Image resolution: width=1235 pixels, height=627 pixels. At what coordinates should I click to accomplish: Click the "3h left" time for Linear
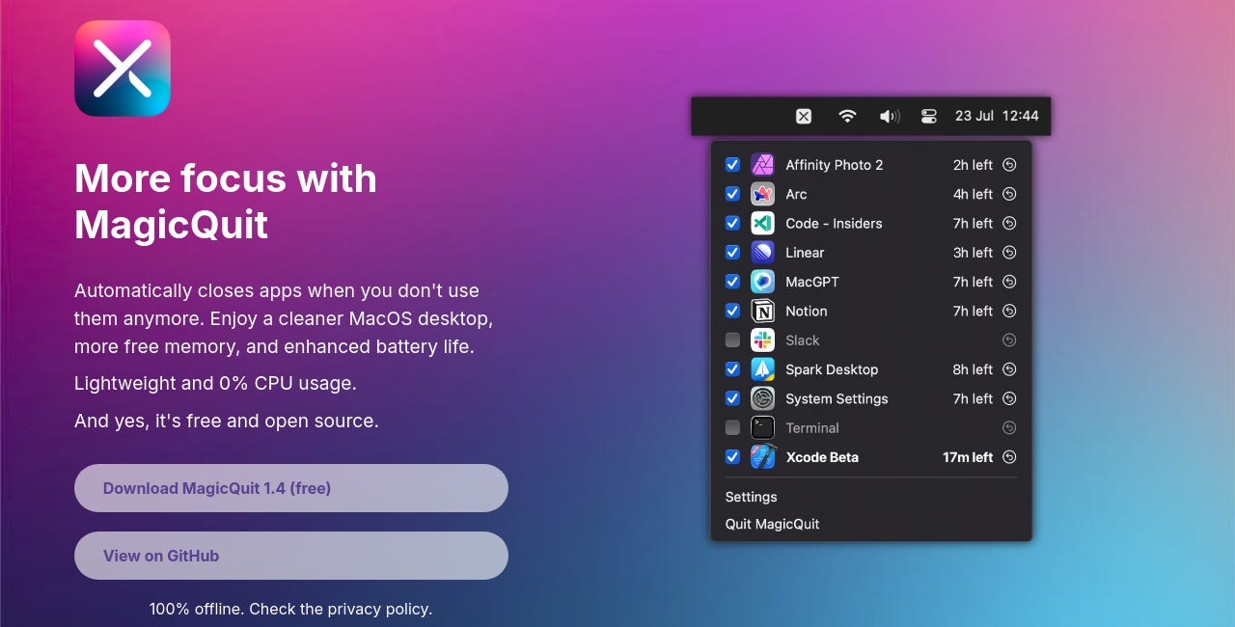[973, 253]
